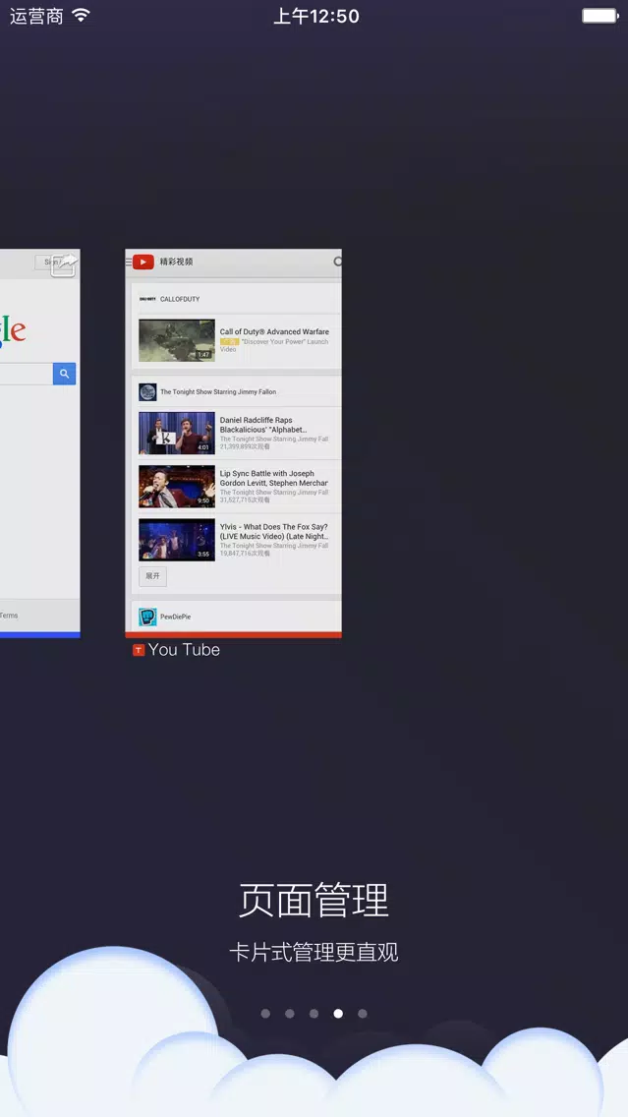Click the 卡片式管理更直观 subtitle
Viewport: 628px width, 1117px height.
pyautogui.click(x=314, y=953)
